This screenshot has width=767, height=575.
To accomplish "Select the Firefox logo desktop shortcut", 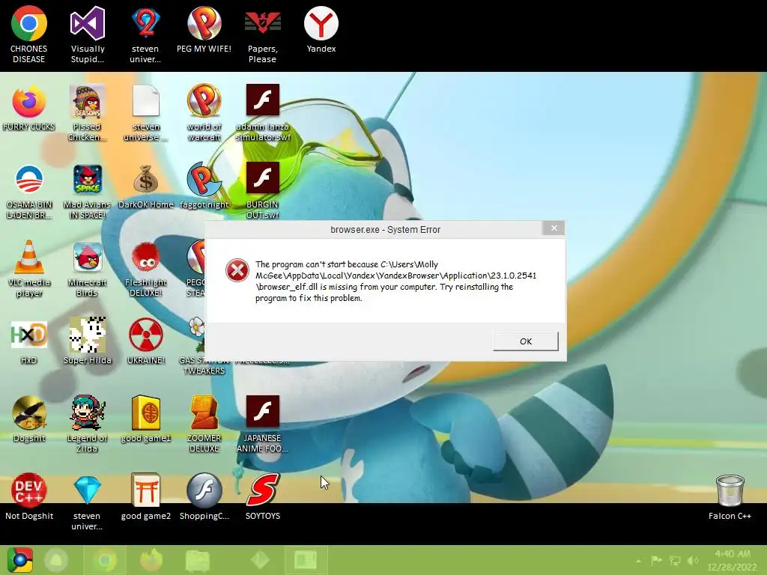I will point(29,108).
